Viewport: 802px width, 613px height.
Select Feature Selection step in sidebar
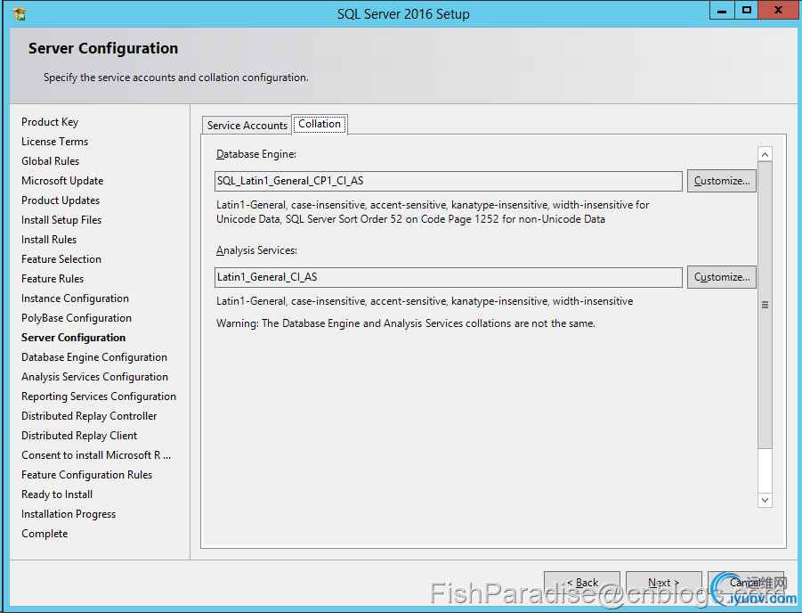point(61,259)
